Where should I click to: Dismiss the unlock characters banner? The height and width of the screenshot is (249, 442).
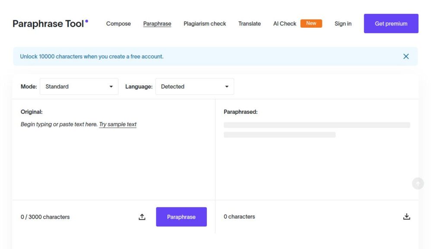pos(406,56)
